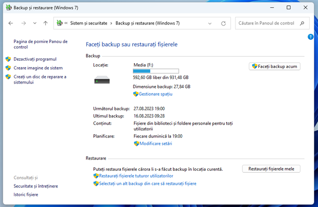Open Creați un disc de reparare a sistemului
This screenshot has width=318, height=207.
coord(40,79)
